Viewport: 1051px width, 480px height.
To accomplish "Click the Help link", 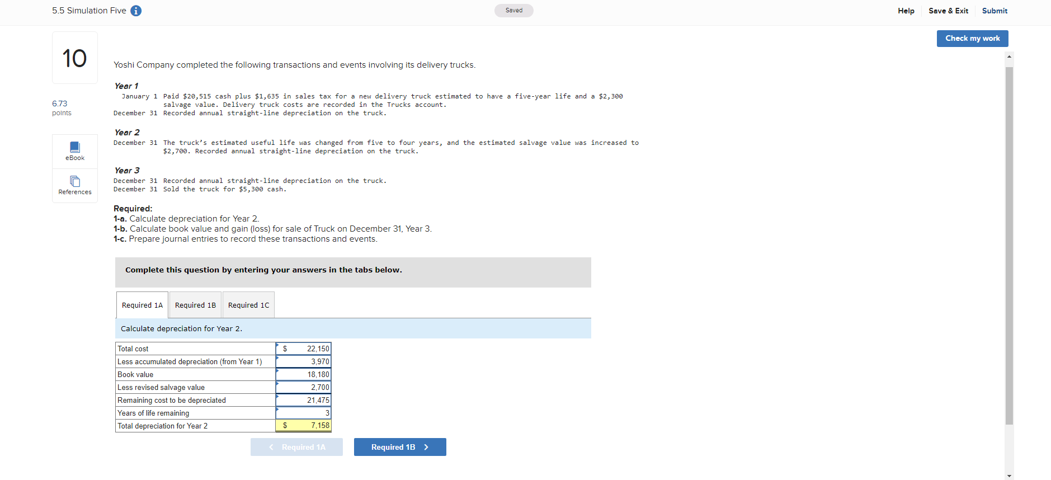I will (x=906, y=11).
